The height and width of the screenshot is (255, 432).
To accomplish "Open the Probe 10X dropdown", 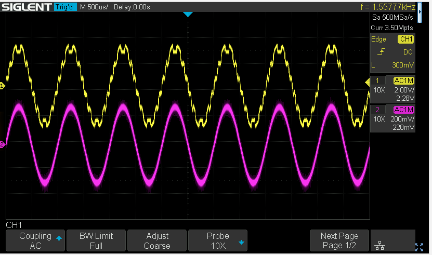I will 217,240.
